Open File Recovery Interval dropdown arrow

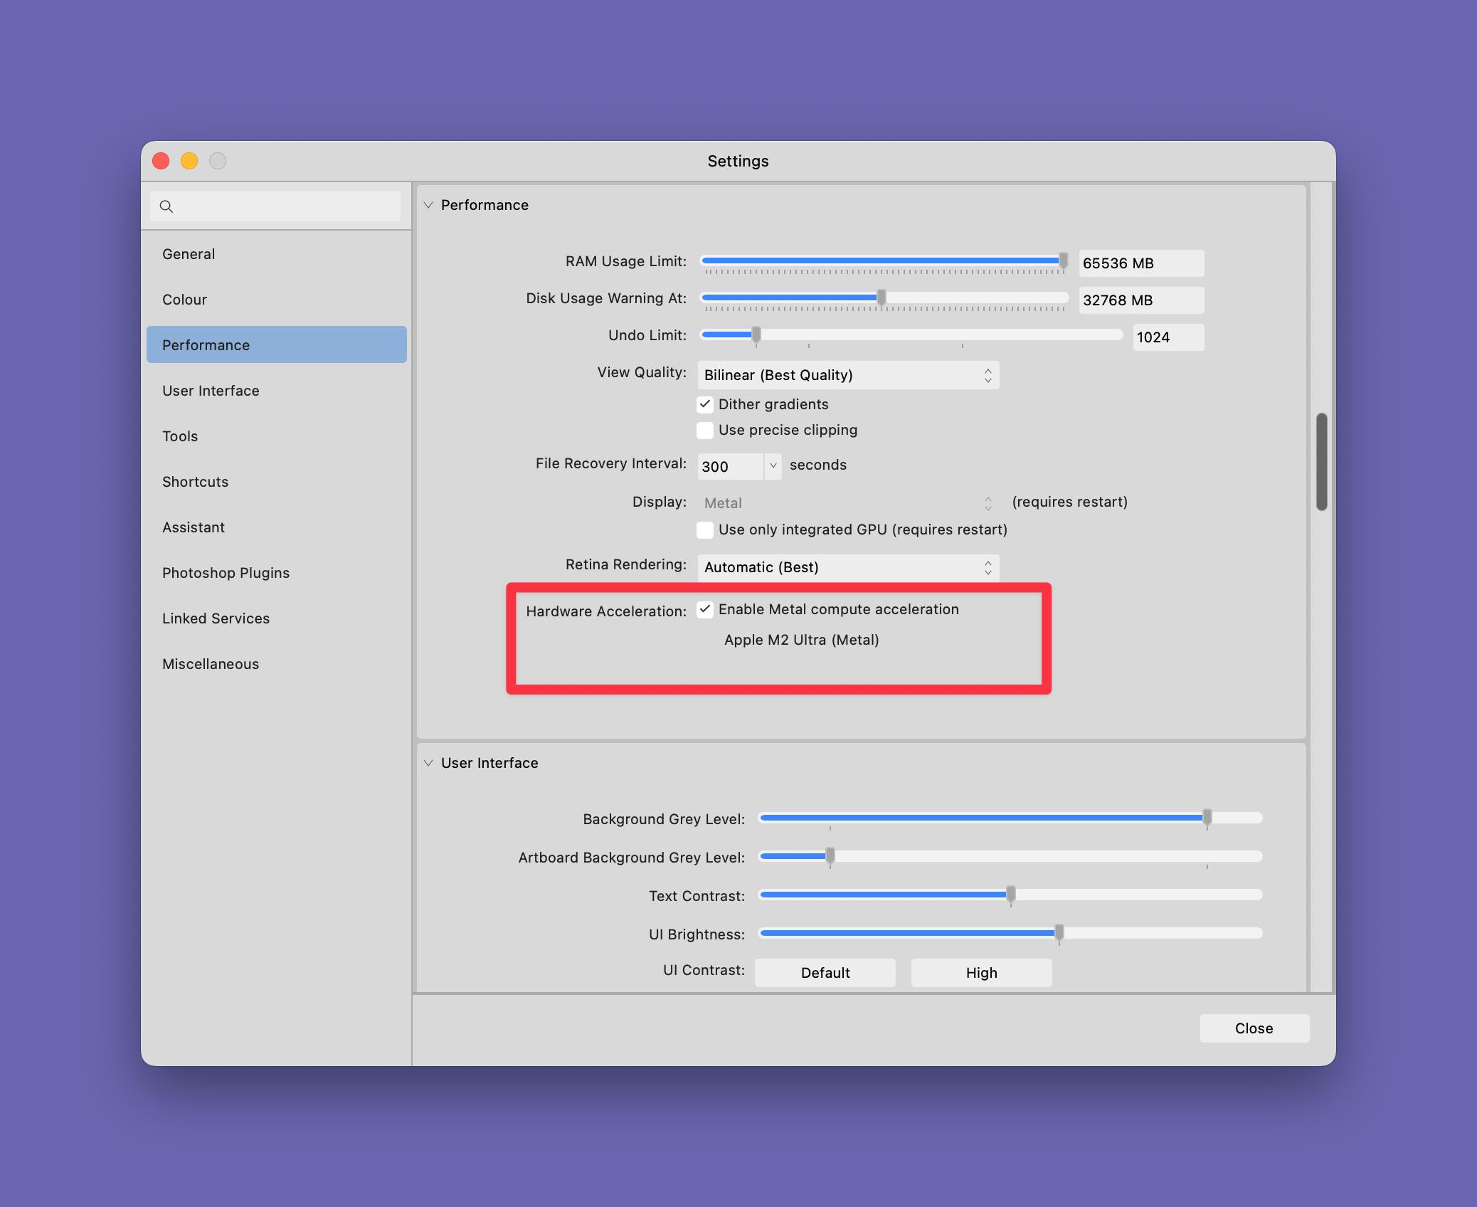coord(773,466)
